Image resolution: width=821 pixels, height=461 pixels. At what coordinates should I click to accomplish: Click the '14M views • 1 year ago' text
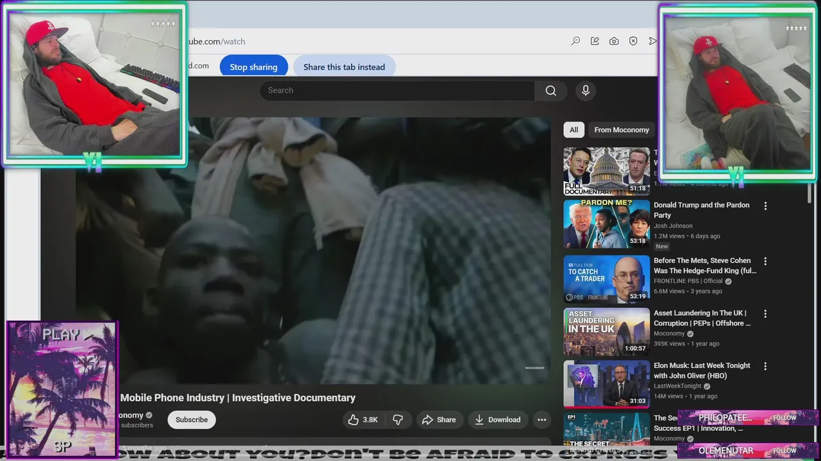click(686, 396)
